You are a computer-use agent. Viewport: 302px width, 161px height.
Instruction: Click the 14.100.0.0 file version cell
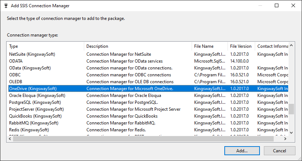240,61
